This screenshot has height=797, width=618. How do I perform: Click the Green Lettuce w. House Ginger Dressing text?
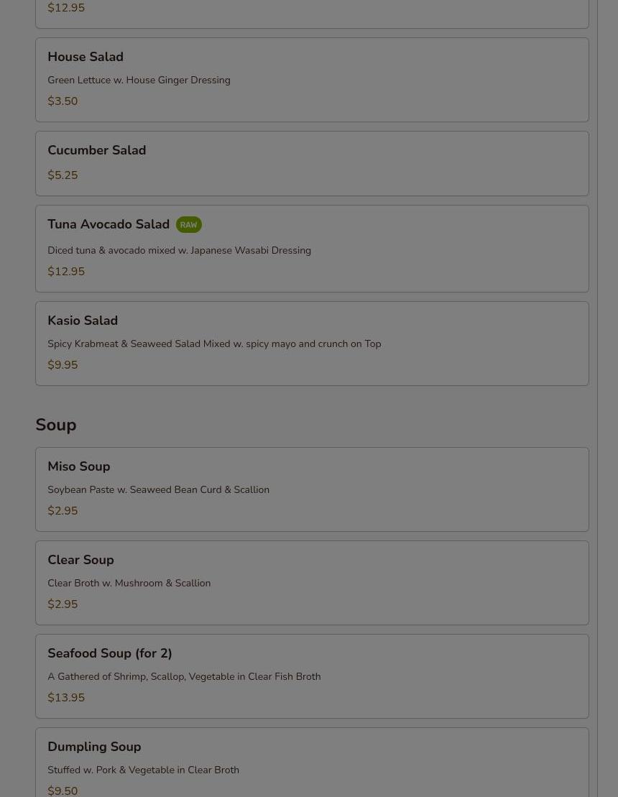139,80
